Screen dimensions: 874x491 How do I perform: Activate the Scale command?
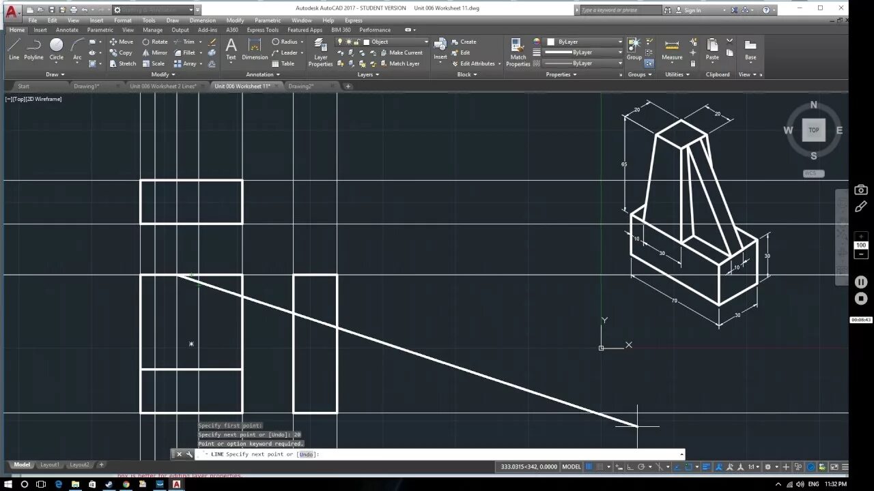point(154,63)
